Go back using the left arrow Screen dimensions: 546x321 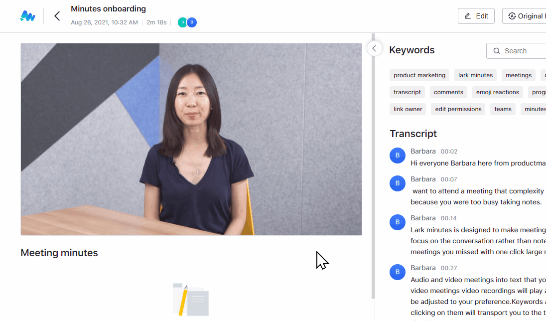coord(57,16)
